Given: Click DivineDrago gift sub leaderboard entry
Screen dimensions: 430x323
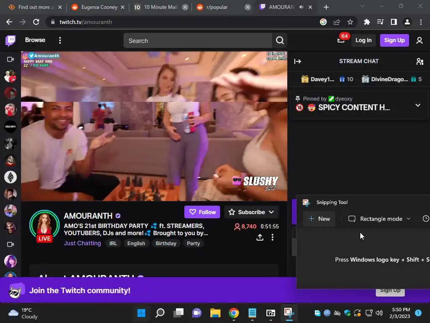Looking at the screenshot, I should coord(392,79).
